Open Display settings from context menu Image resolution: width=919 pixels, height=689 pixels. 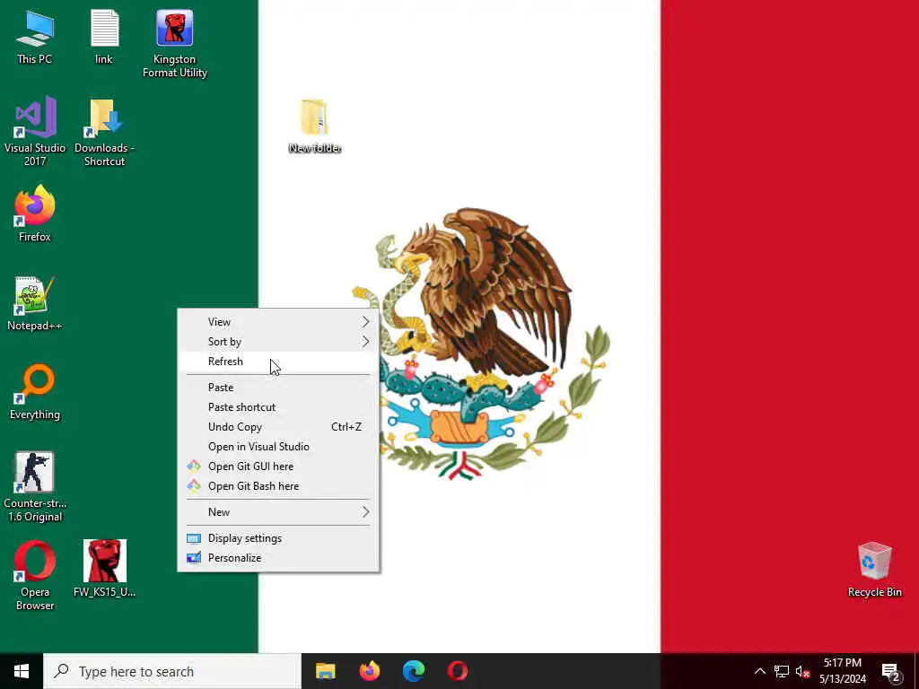coord(278,538)
